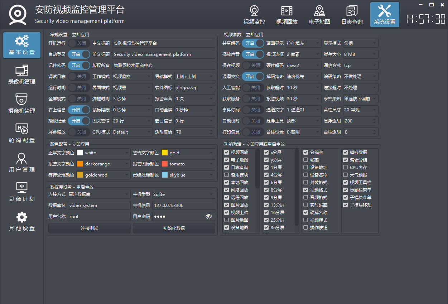Image resolution: width=448 pixels, height=304 pixels.
Task: Select 录像机管理 recorder management in sidebar
Action: tap(22, 74)
